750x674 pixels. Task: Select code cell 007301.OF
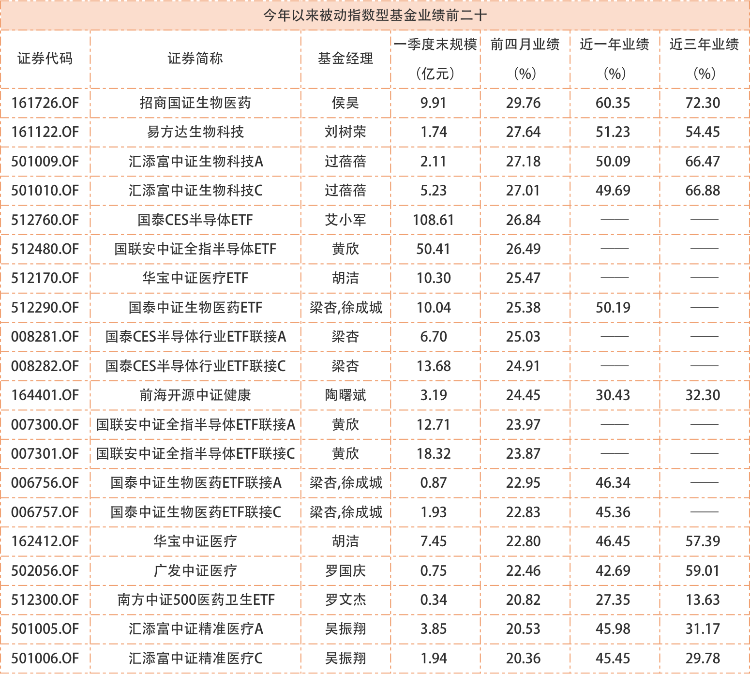pos(45,454)
